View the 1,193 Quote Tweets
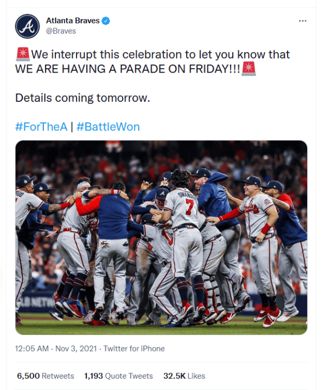 [118, 375]
